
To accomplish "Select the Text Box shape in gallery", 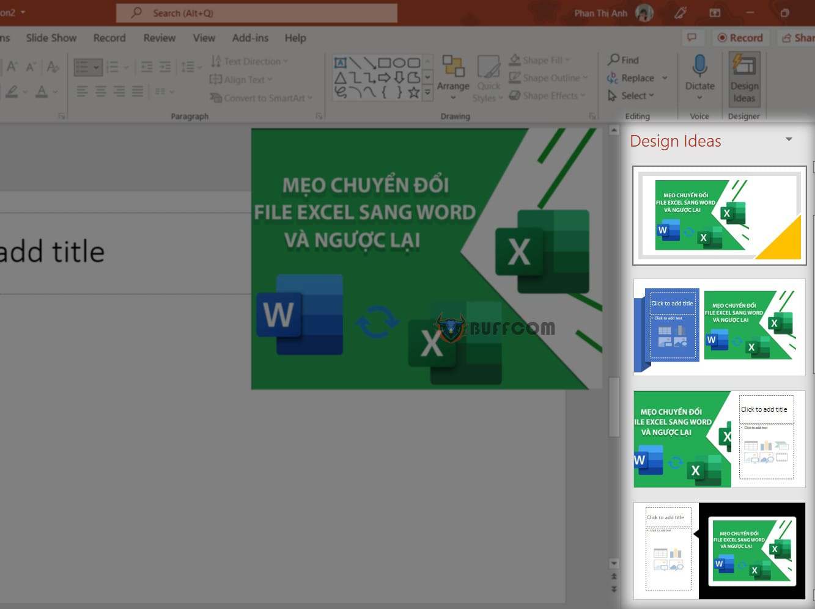I will (341, 62).
